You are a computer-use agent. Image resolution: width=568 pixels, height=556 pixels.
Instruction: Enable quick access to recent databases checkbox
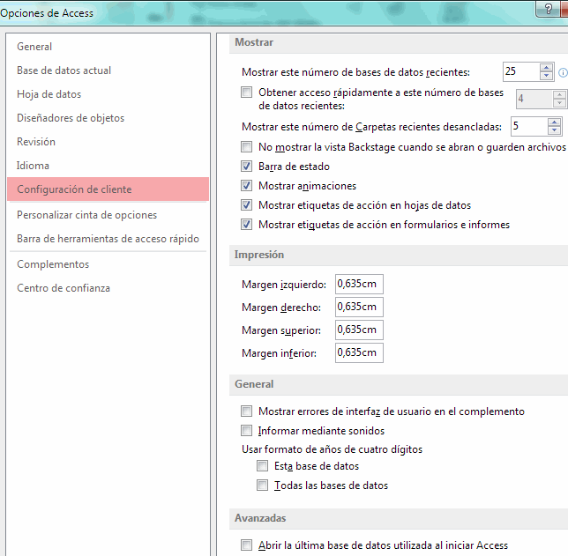point(247,92)
